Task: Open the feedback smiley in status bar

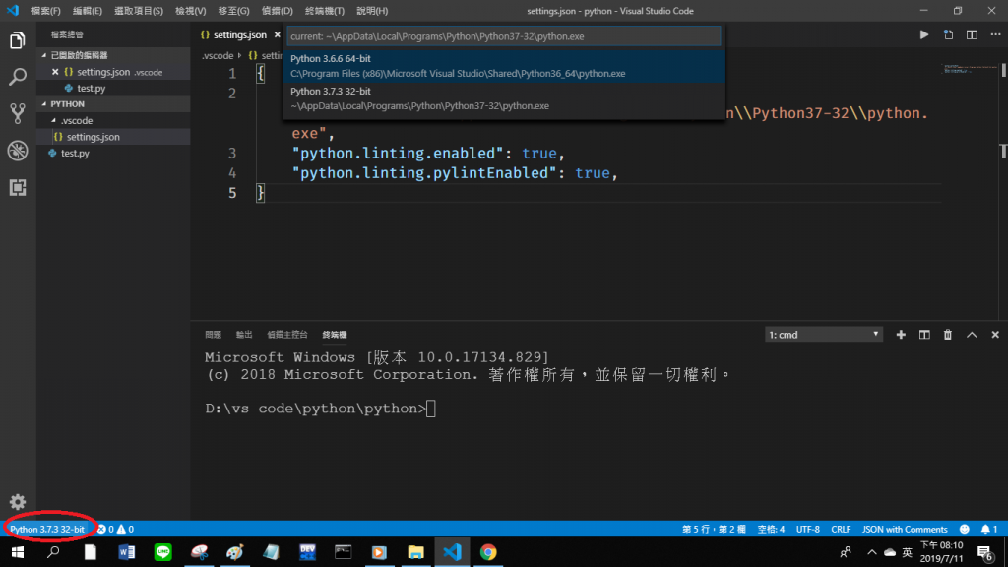Action: [965, 529]
